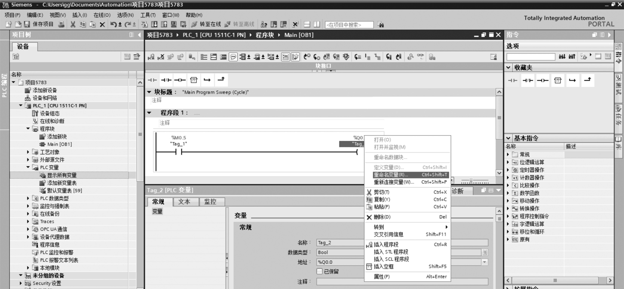Click the New Project icon in toolbar

pos(9,25)
